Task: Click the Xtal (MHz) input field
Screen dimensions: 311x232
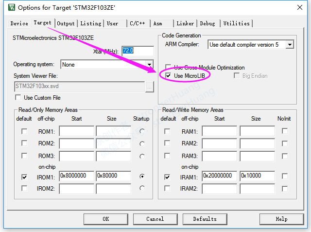Action: point(138,51)
